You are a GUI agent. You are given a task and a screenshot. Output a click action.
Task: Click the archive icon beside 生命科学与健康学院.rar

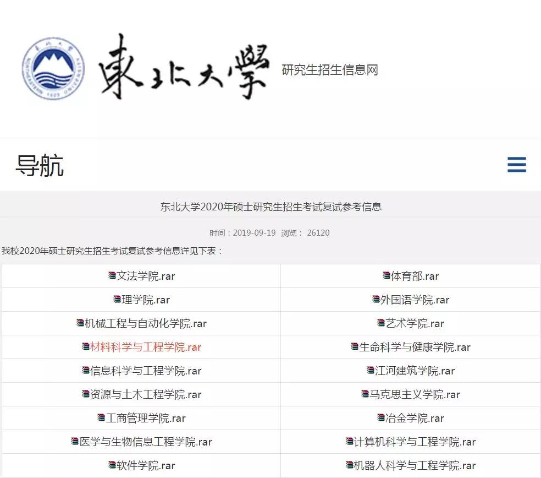coord(355,346)
